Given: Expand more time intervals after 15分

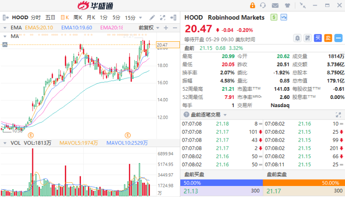Looking at the screenshot, I should pyautogui.click(x=140, y=17).
